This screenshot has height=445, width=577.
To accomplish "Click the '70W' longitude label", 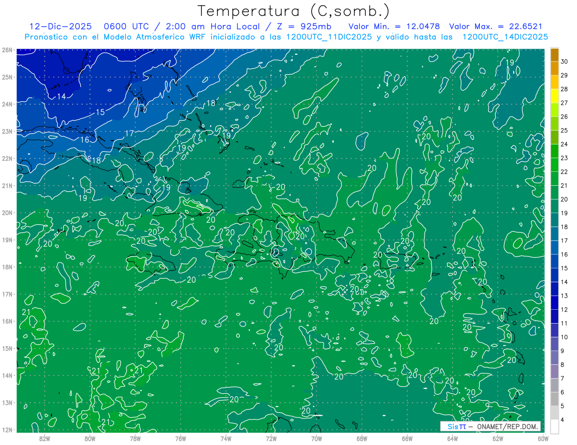I will [x=316, y=438].
